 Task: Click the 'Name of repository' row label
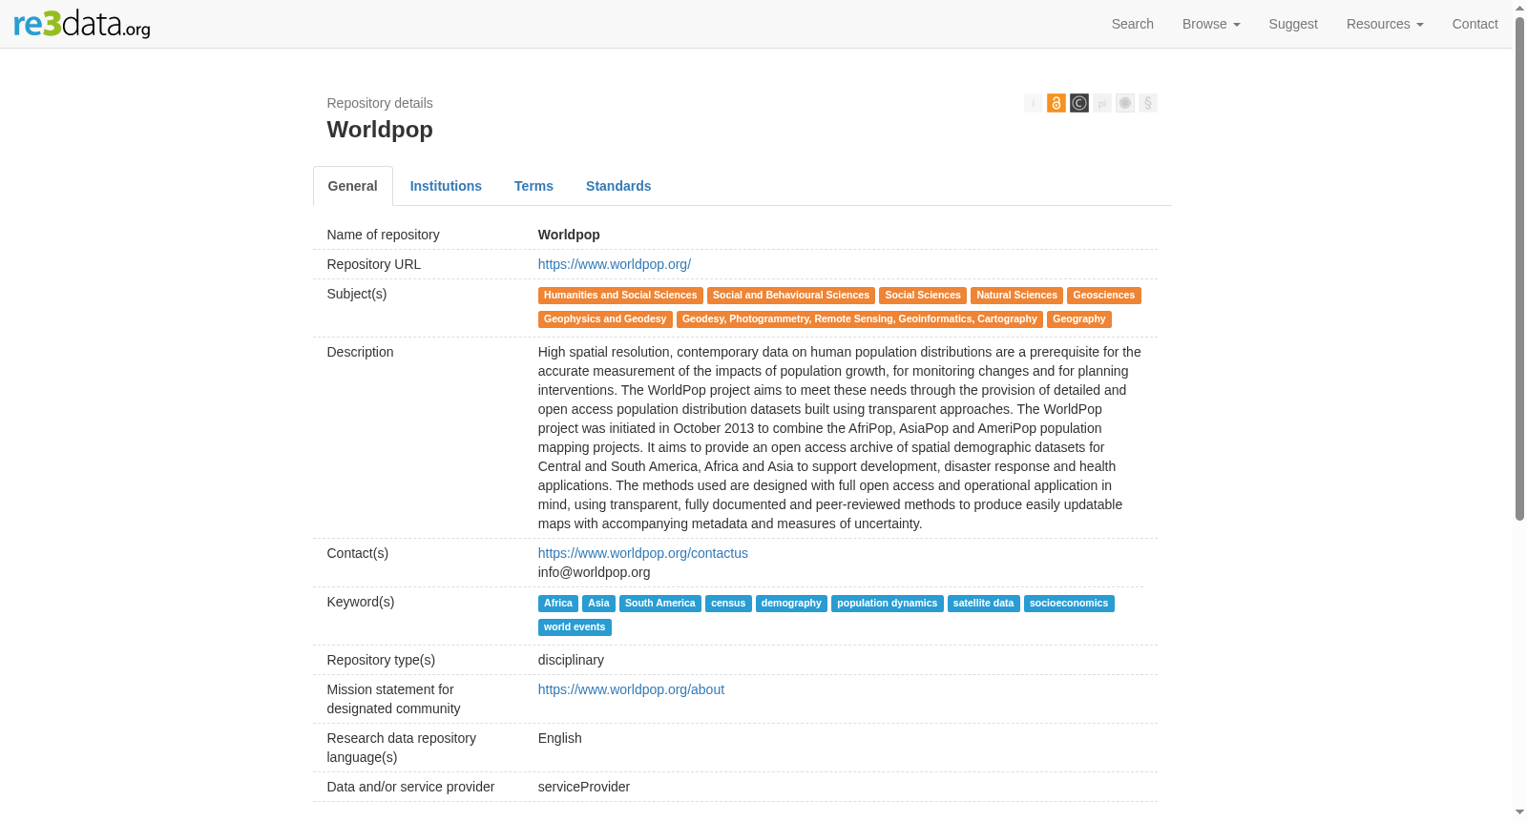tap(384, 235)
